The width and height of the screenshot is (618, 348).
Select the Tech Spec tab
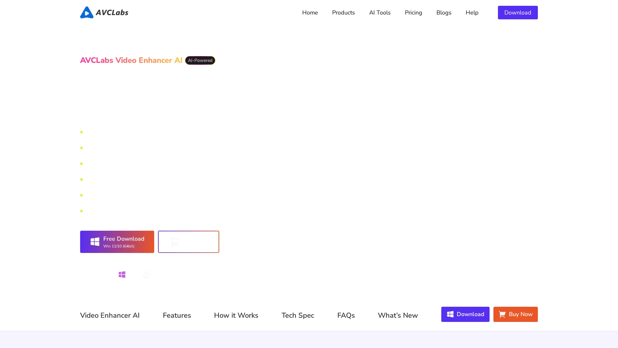tap(298, 315)
